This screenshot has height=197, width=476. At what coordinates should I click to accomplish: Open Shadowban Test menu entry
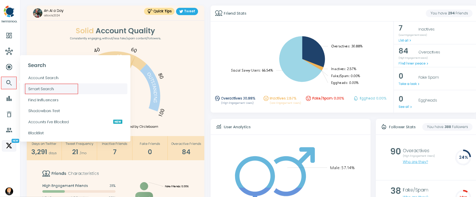[44, 111]
